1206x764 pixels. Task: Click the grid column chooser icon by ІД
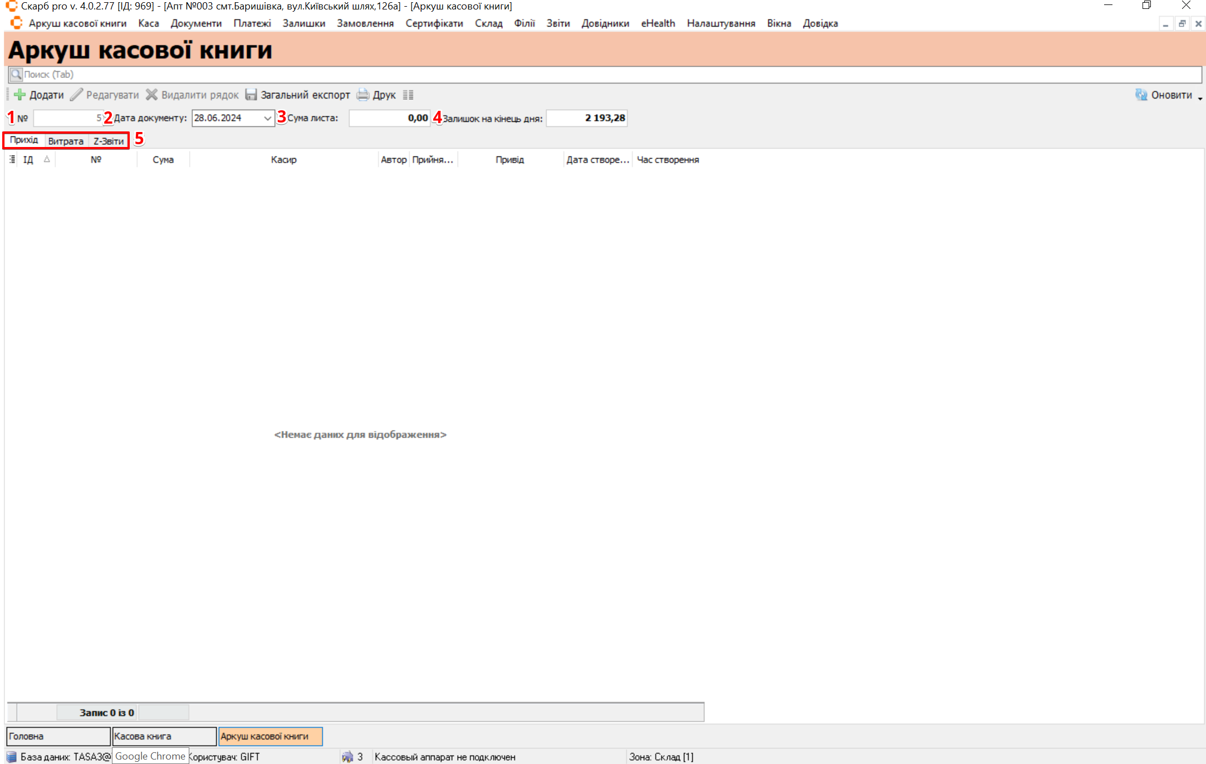coord(12,159)
